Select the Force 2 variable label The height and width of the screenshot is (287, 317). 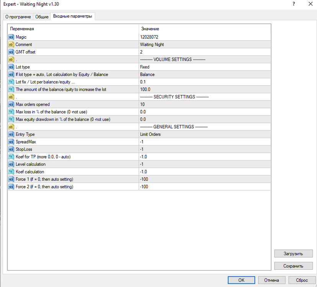pyautogui.click(x=44, y=187)
